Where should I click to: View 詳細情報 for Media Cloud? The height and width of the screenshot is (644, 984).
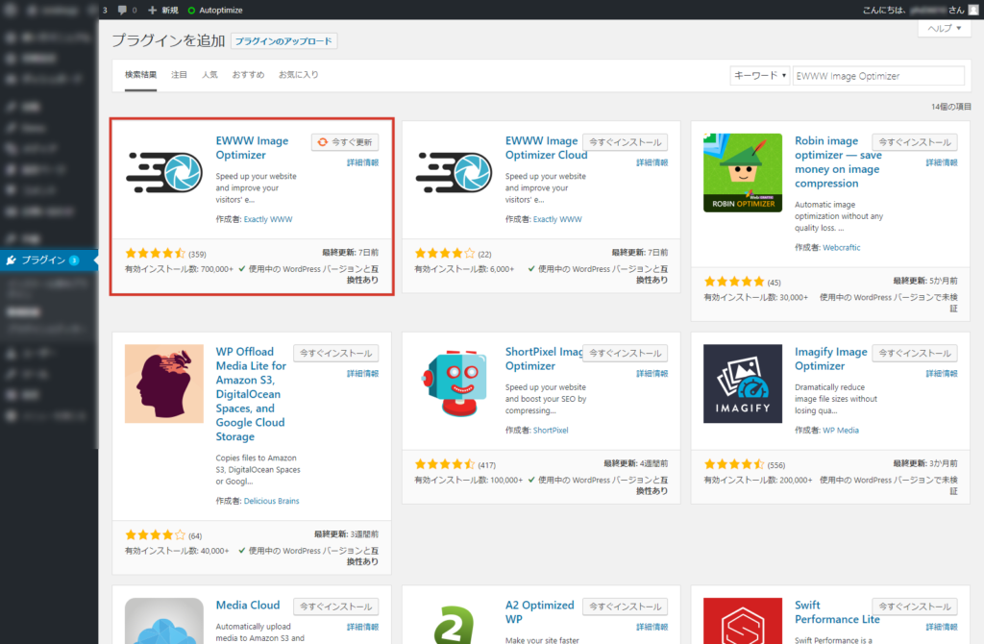[x=362, y=627]
